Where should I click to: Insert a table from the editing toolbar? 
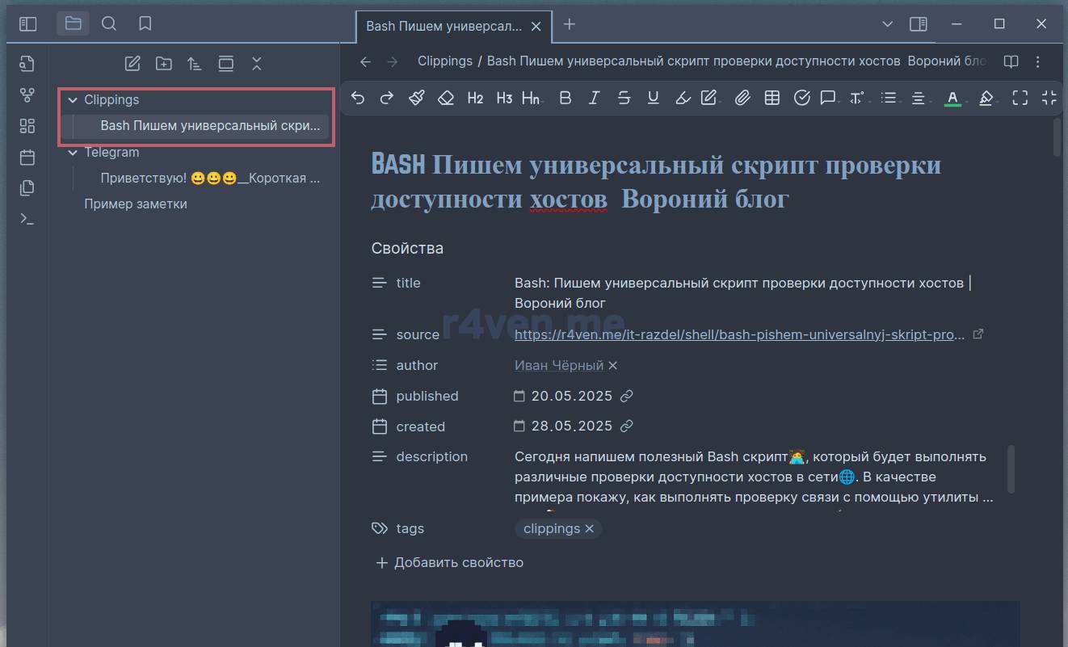click(772, 98)
